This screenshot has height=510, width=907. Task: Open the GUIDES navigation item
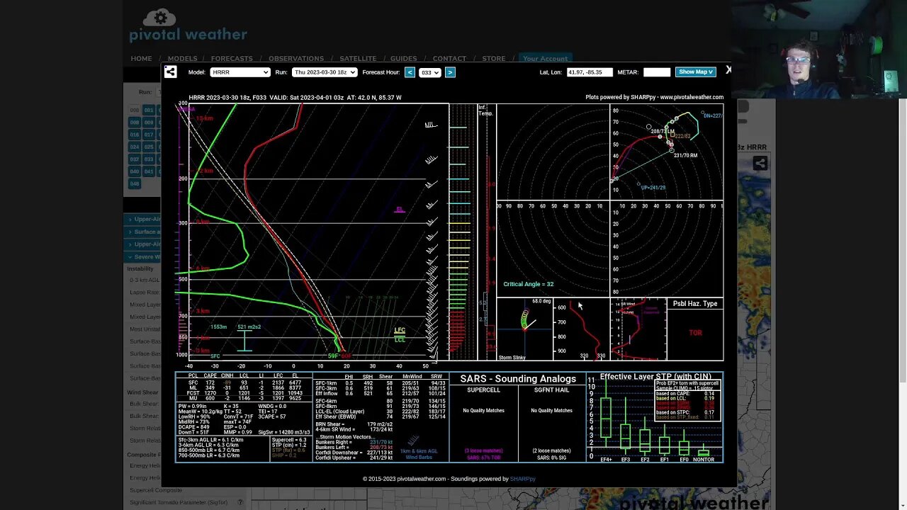[404, 59]
